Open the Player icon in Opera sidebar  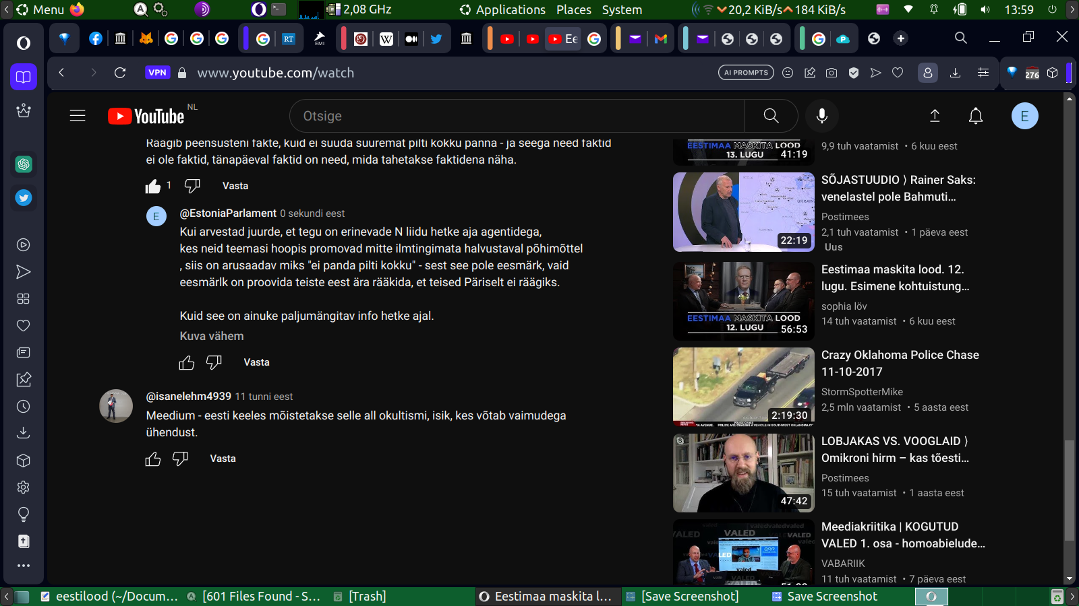(x=24, y=245)
